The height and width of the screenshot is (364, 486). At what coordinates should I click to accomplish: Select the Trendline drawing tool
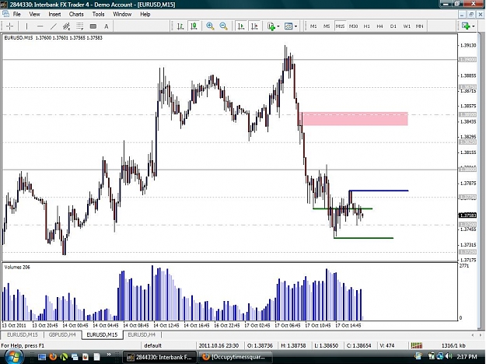click(x=54, y=26)
